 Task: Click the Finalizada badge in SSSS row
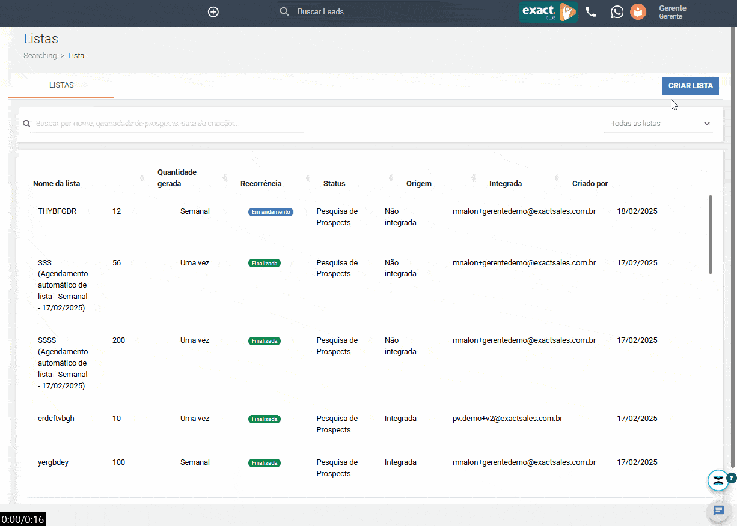(265, 341)
